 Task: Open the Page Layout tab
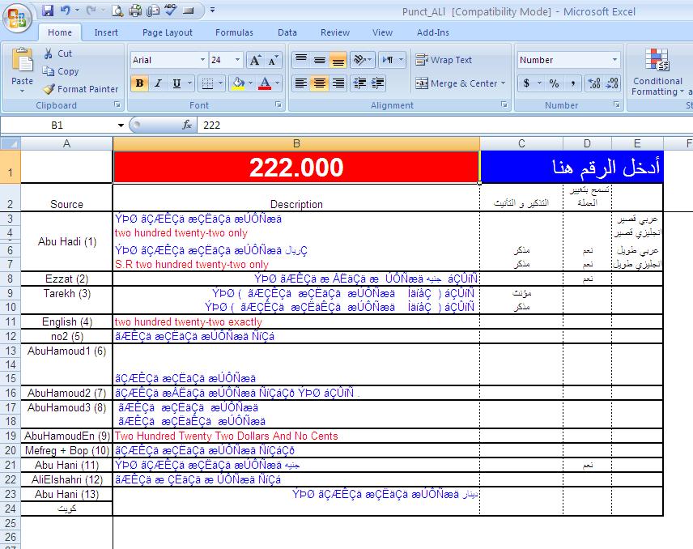[167, 32]
